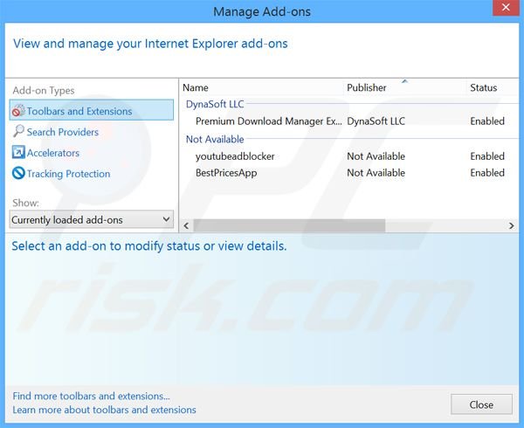Open Find more toolbars and extensions link
The width and height of the screenshot is (524, 428).
(x=91, y=396)
